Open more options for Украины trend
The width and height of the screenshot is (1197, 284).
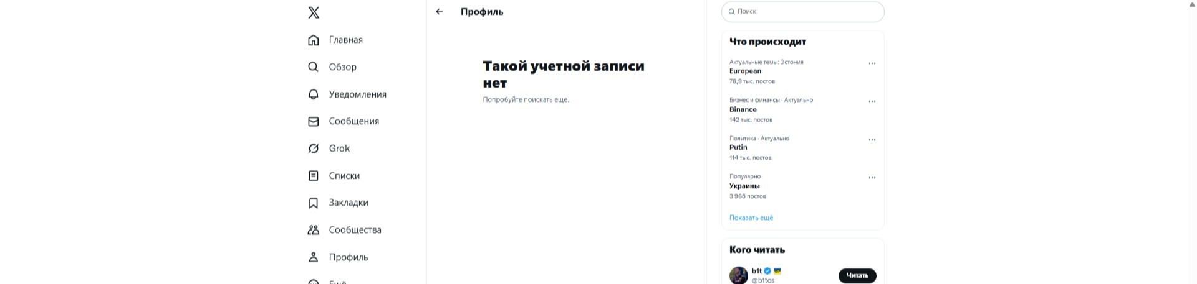pyautogui.click(x=872, y=178)
